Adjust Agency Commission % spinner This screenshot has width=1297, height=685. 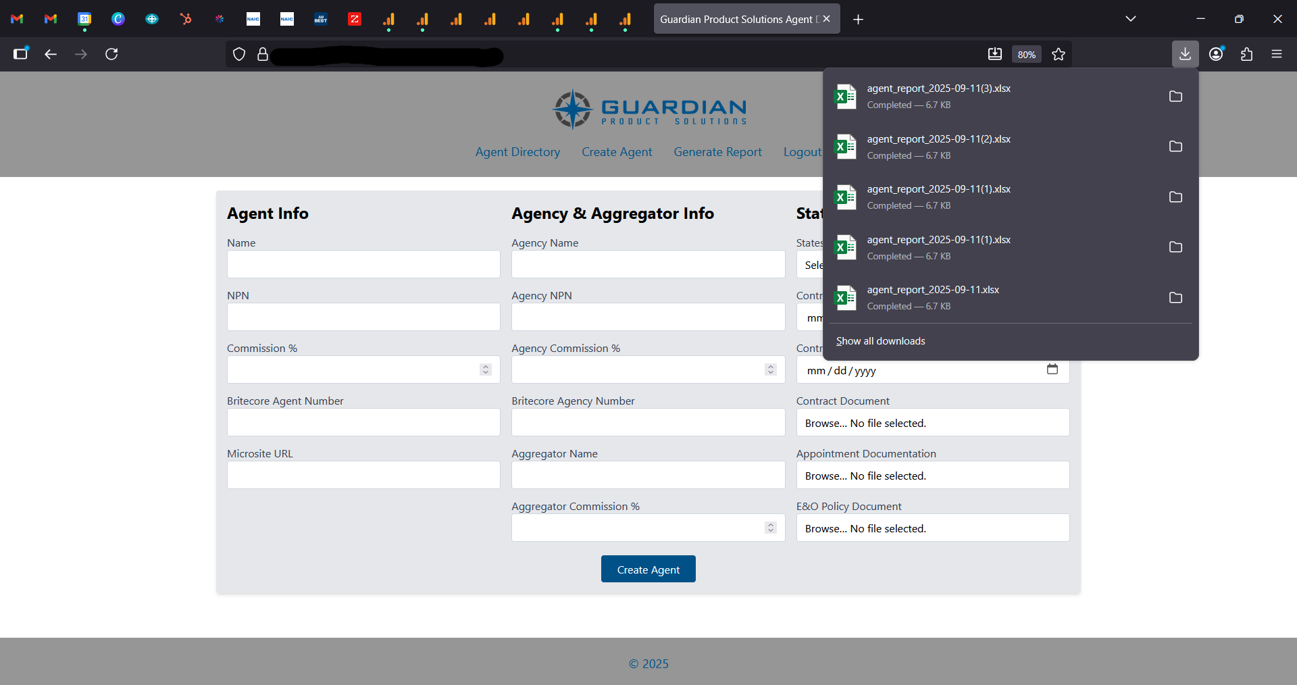click(x=770, y=370)
